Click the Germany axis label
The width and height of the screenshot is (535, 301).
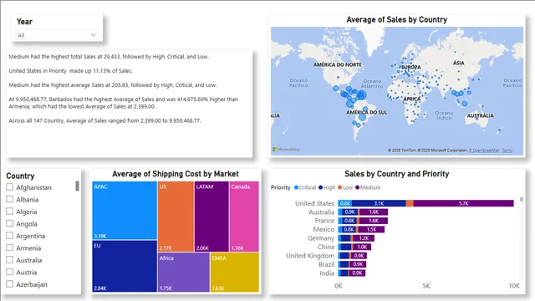(321, 238)
